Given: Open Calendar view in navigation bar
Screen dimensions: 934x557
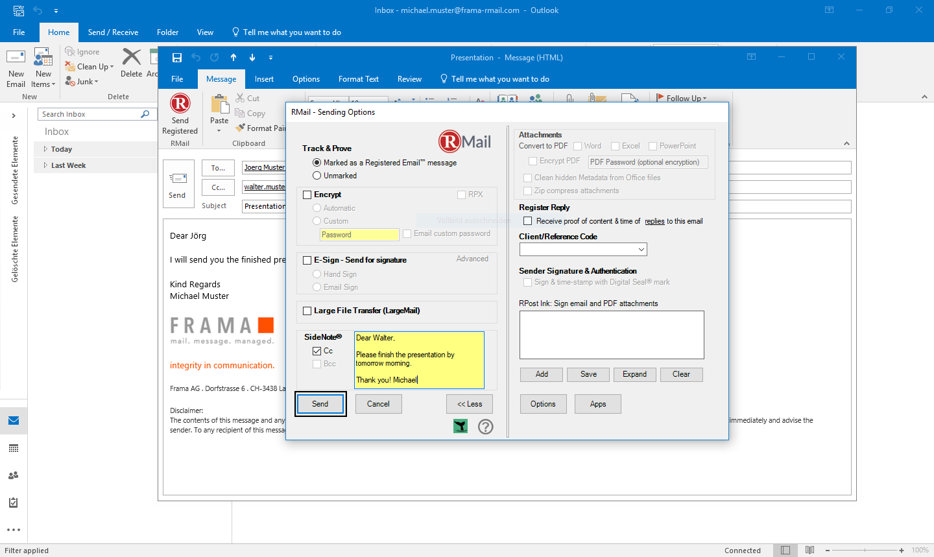Looking at the screenshot, I should pos(14,448).
